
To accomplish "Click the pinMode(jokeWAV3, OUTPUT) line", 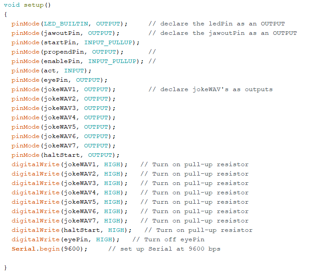I will 63,108.
